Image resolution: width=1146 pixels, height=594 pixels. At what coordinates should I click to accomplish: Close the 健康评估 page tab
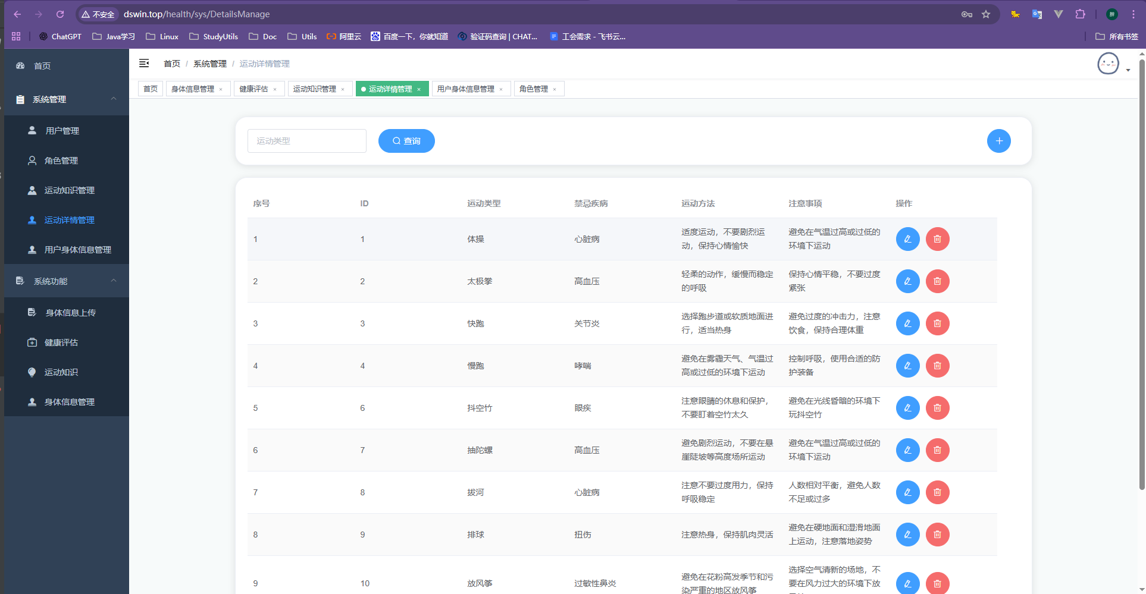pos(275,89)
